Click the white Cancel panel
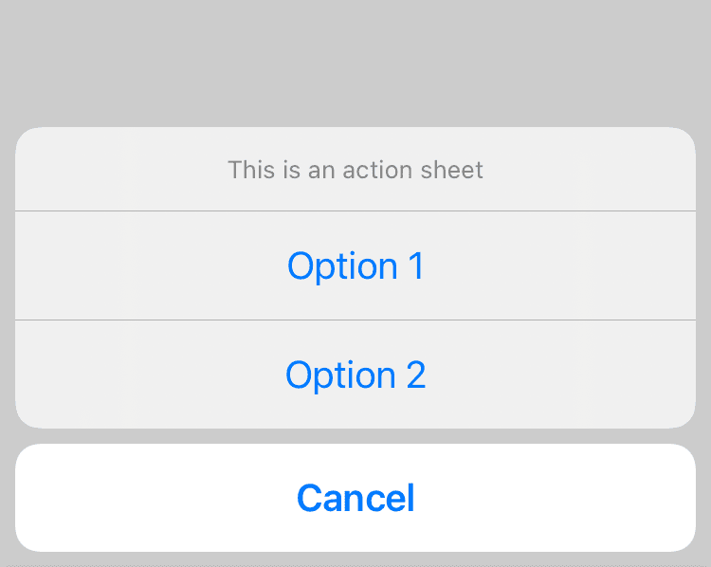Viewport: 711px width, 567px height. tap(355, 498)
